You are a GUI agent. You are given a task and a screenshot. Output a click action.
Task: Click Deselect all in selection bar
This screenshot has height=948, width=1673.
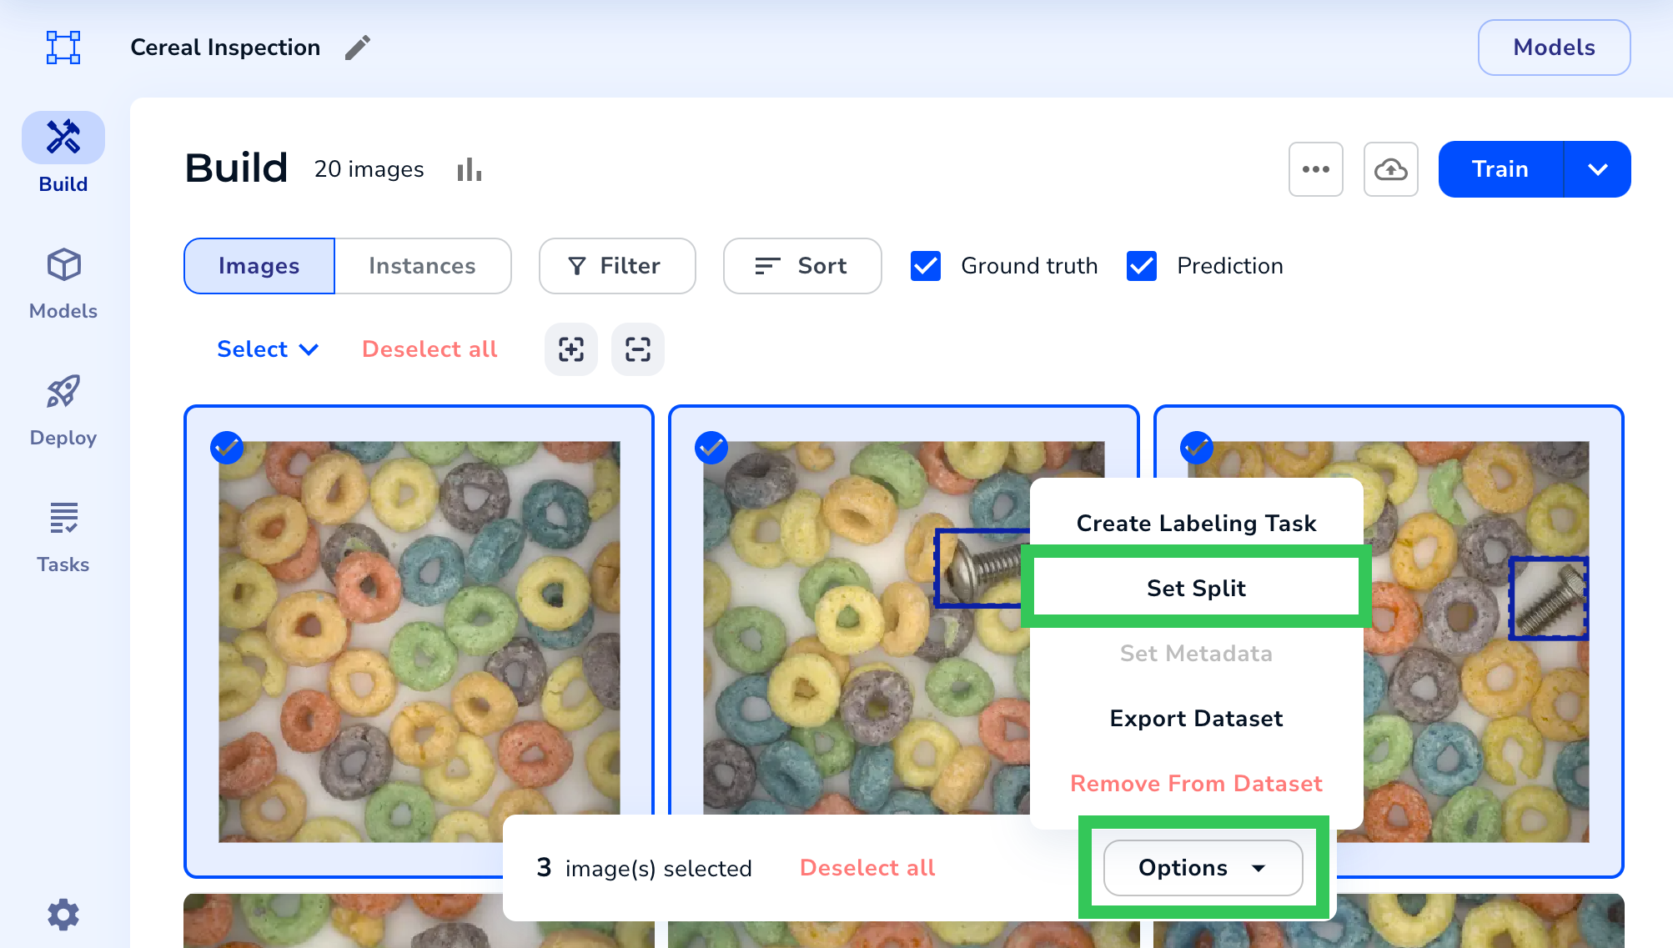coord(867,868)
